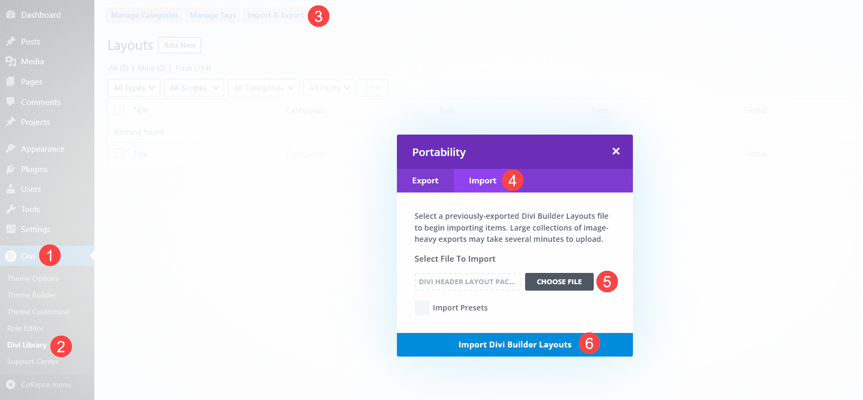Enable the Import Presets checkbox

[422, 307]
